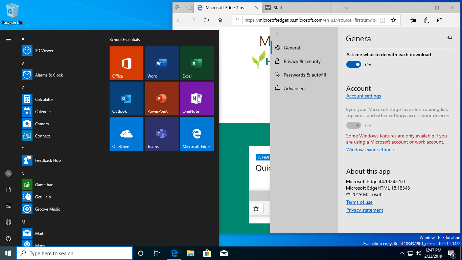Viewport: 462px width, 260px height.
Task: Open the Terms of use link
Action: (359, 202)
